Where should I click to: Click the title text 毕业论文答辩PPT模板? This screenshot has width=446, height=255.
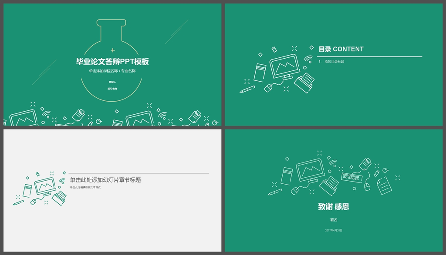(x=112, y=62)
